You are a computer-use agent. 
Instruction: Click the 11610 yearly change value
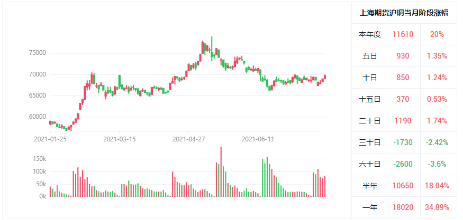(x=403, y=34)
